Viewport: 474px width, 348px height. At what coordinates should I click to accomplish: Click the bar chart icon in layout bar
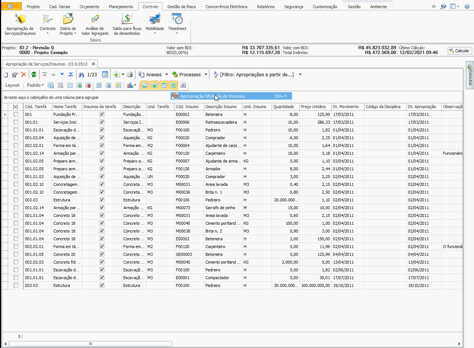(x=130, y=86)
